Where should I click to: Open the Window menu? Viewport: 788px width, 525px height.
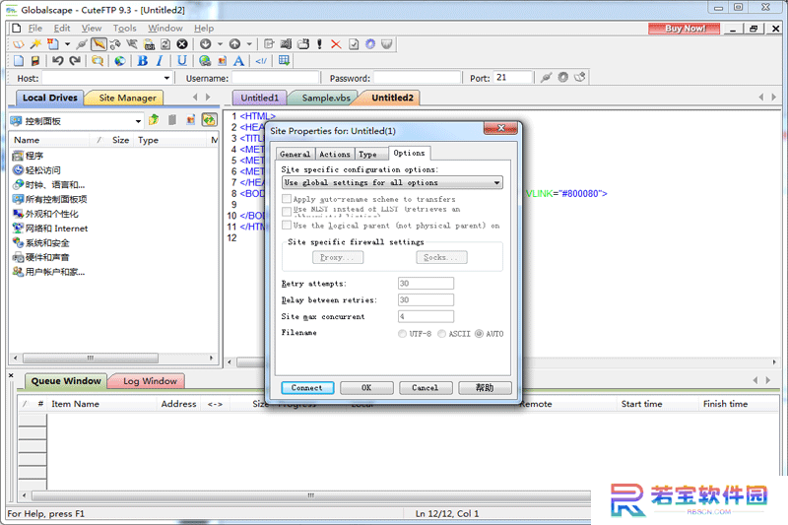pyautogui.click(x=165, y=29)
